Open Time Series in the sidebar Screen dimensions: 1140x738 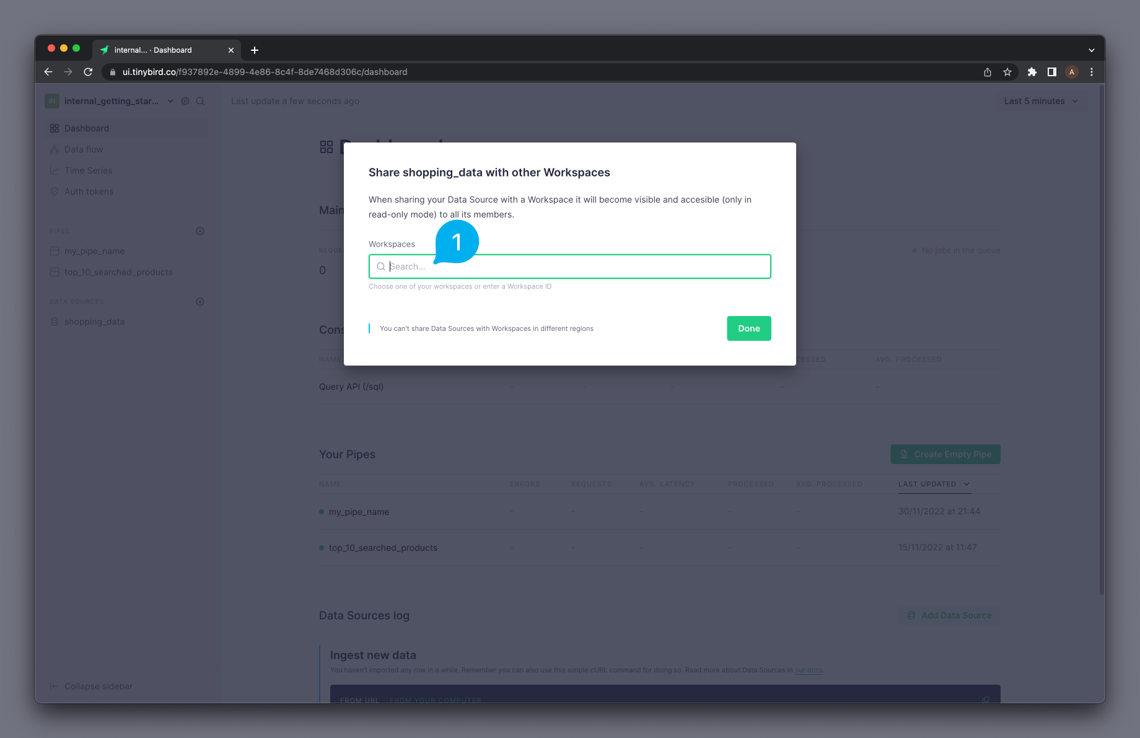click(x=127, y=170)
